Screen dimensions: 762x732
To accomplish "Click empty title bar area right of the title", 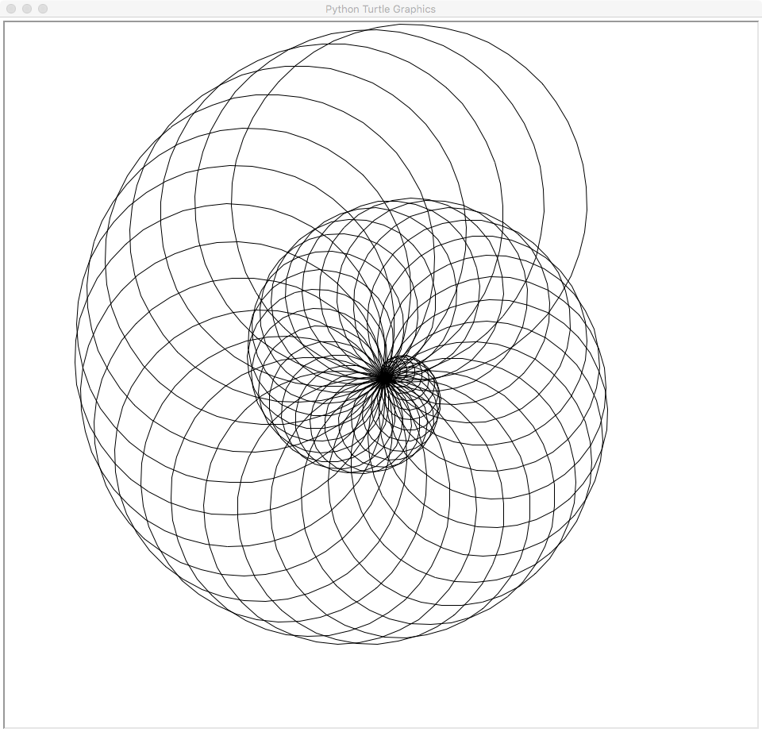I will point(595,9).
